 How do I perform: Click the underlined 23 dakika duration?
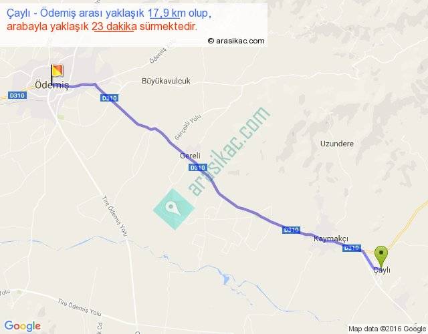[x=114, y=27]
